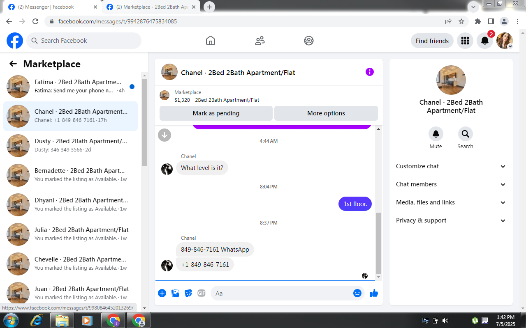The image size is (526, 328).
Task: Open Dusty's conversation in the list
Action: coord(71,146)
